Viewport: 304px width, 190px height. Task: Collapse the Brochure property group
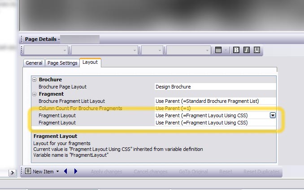(35, 80)
